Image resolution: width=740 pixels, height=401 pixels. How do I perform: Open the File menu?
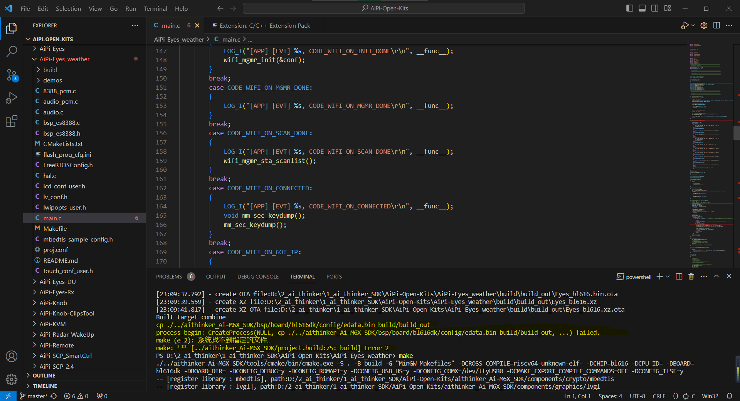(x=25, y=8)
